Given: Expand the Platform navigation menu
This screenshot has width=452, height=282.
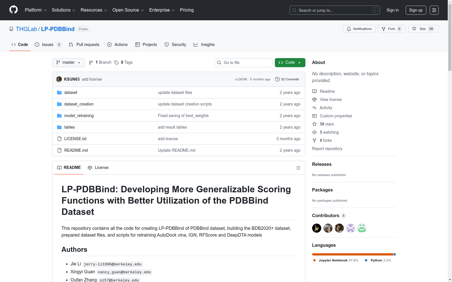Looking at the screenshot, I should click(x=36, y=10).
